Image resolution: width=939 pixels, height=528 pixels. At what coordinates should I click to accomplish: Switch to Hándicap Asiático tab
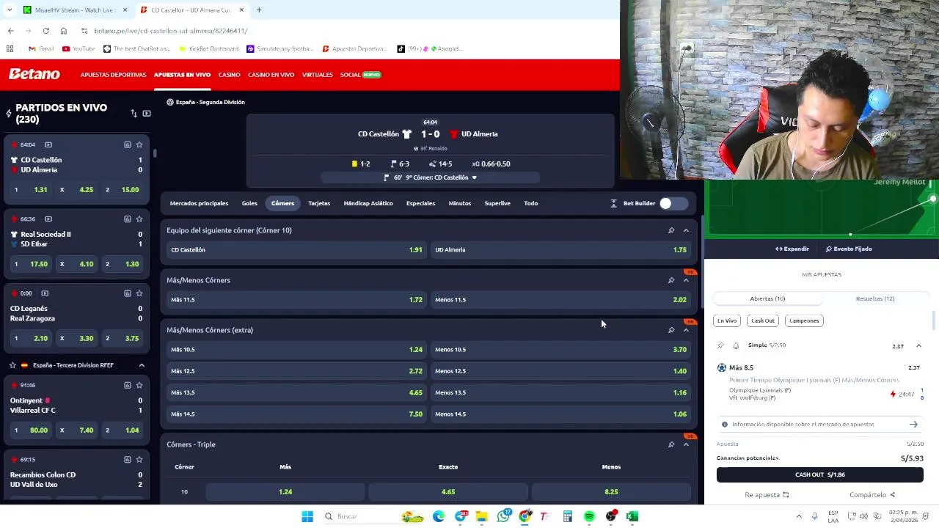coord(368,203)
